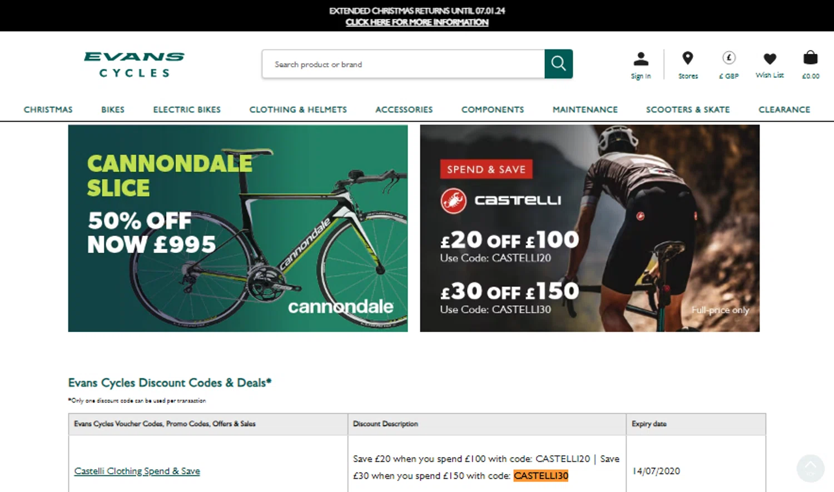Change currency with the £ GBP icon
The image size is (834, 492).
click(729, 65)
